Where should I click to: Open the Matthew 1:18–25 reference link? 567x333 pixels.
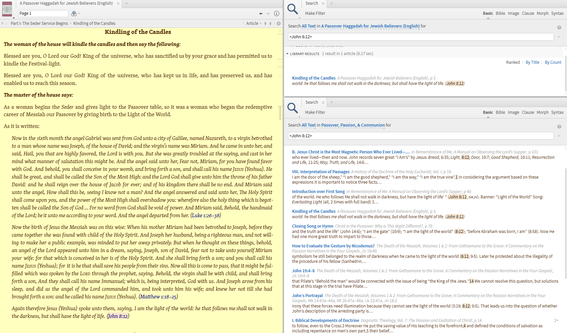click(x=158, y=297)
